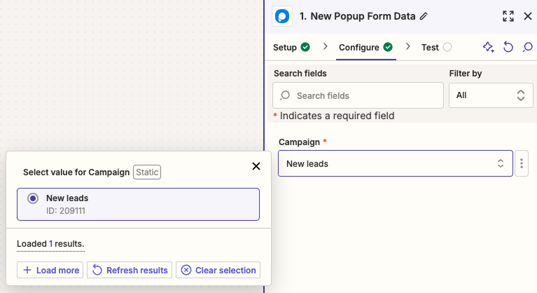Click the Load more button
The image size is (537, 293).
point(50,270)
